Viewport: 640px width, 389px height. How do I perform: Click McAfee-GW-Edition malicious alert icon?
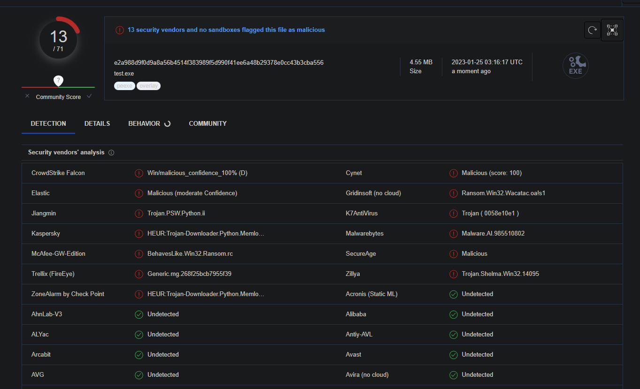point(139,254)
